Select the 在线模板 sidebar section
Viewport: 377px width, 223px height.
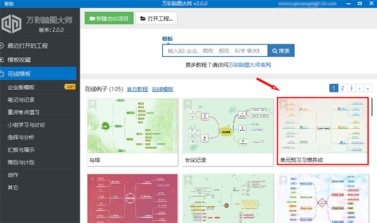[27, 74]
